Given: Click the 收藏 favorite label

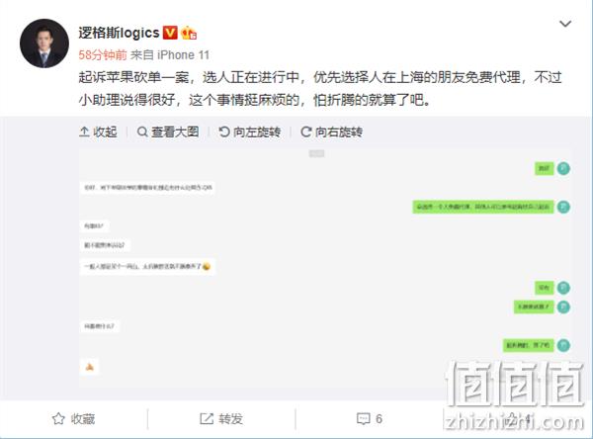Looking at the screenshot, I should [83, 419].
